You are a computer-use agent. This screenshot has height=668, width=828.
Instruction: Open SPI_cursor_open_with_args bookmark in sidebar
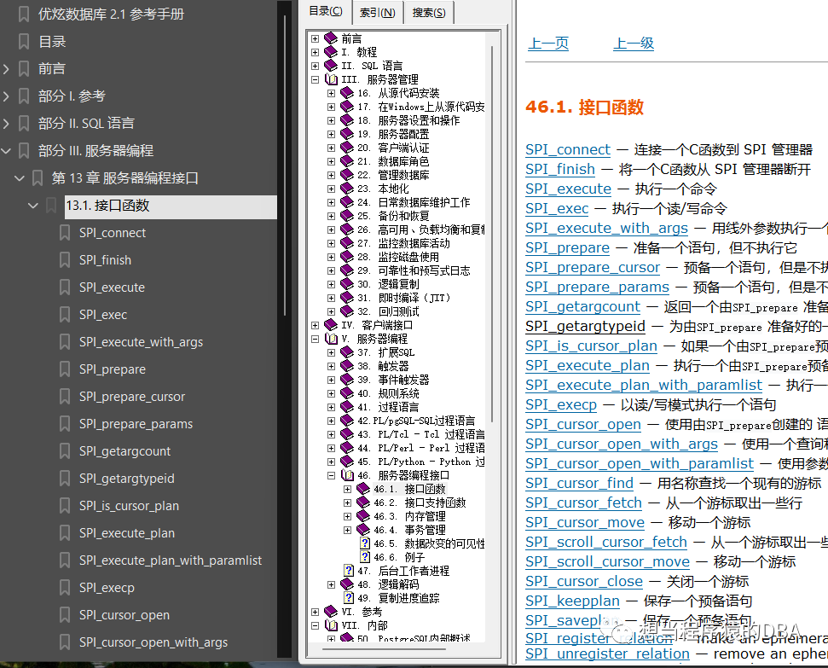tap(153, 642)
